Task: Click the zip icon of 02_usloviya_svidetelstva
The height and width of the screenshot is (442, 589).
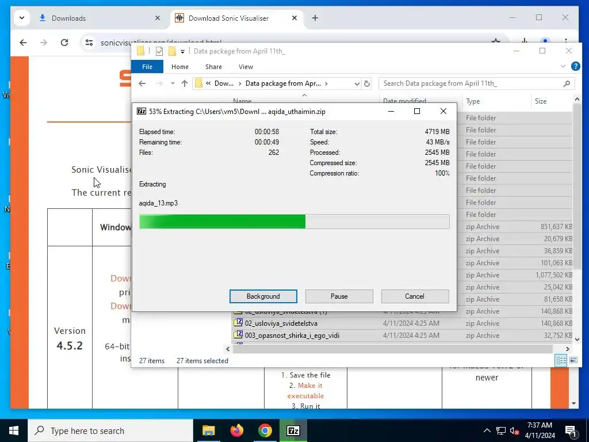Action: click(238, 322)
